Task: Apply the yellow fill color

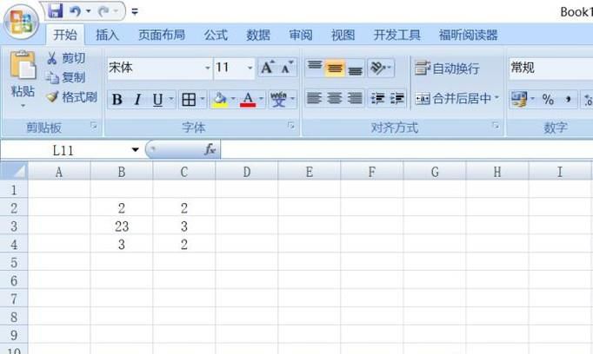Action: pyautogui.click(x=220, y=100)
